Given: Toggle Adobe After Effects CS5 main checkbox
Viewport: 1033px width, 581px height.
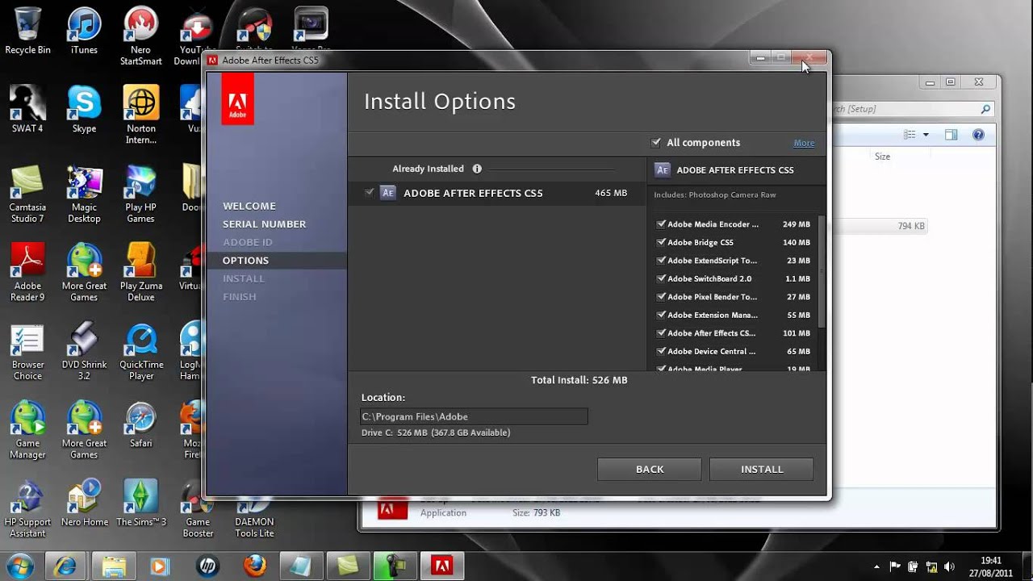Looking at the screenshot, I should click(x=370, y=193).
